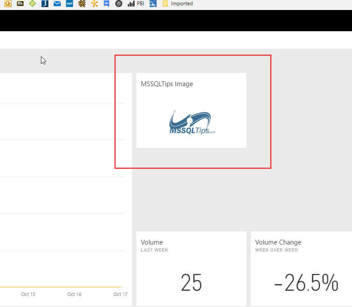Click the Oct 15 axis label
352x307 pixels.
pos(28,294)
